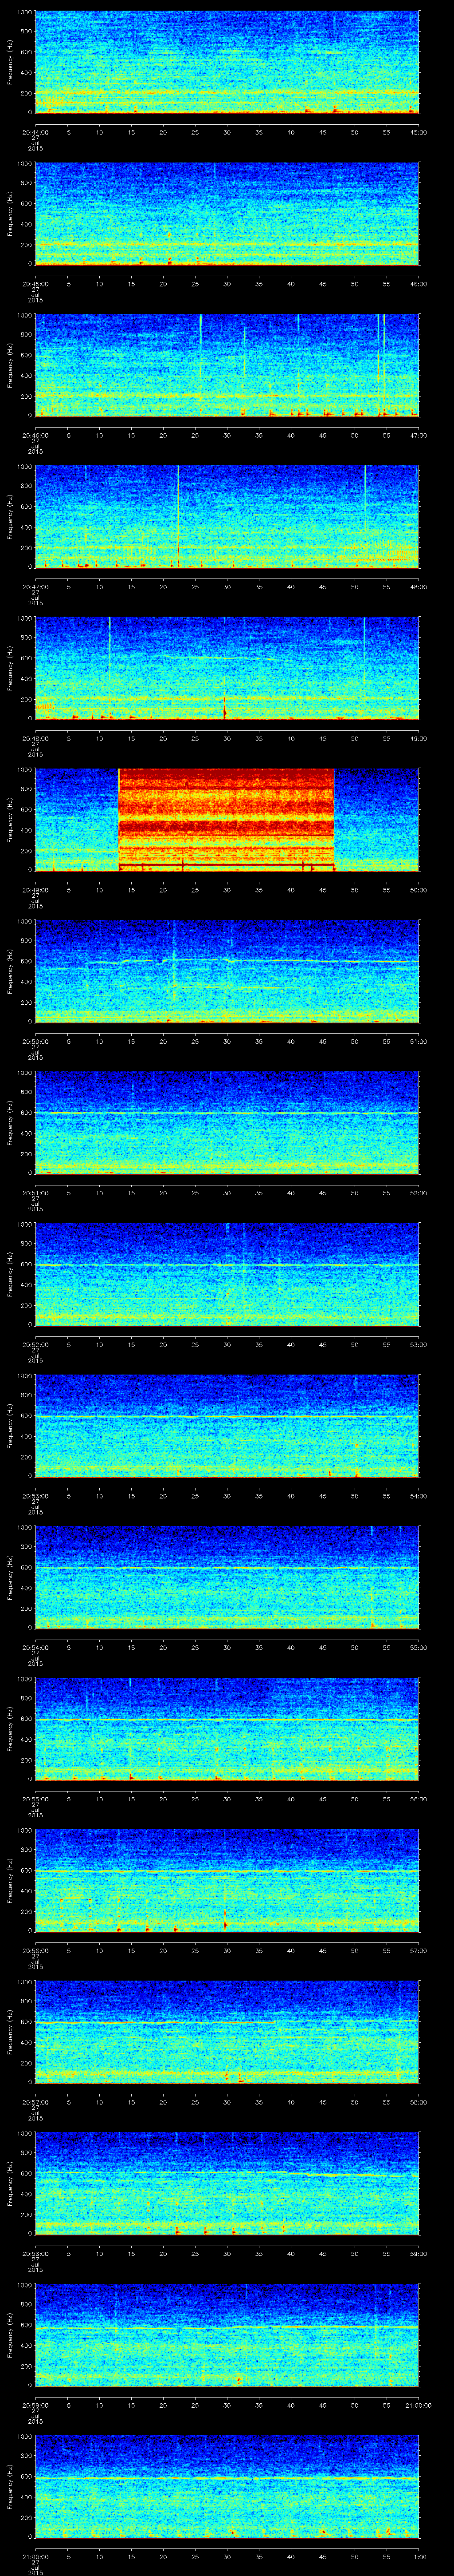Click the 20:52:00 start time label
The image size is (454, 2576).
(35, 1344)
